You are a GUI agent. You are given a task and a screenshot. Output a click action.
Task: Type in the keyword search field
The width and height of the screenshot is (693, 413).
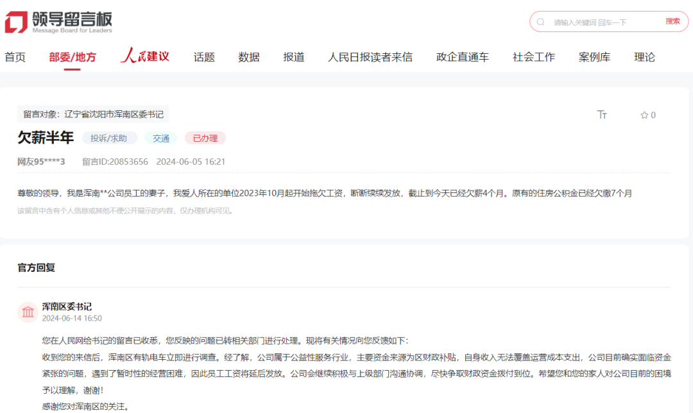597,22
